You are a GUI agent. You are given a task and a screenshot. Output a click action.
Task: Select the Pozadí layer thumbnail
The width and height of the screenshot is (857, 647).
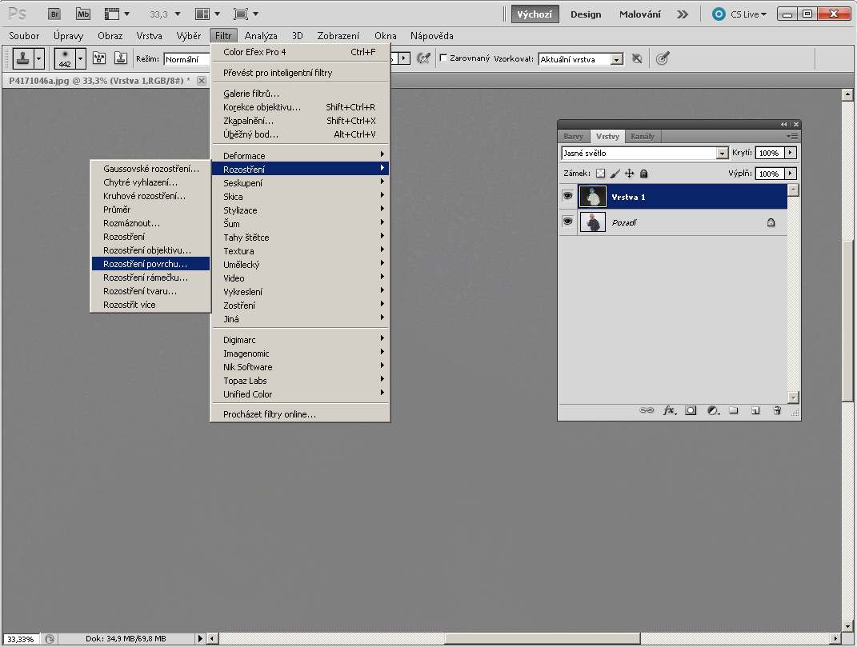(593, 222)
